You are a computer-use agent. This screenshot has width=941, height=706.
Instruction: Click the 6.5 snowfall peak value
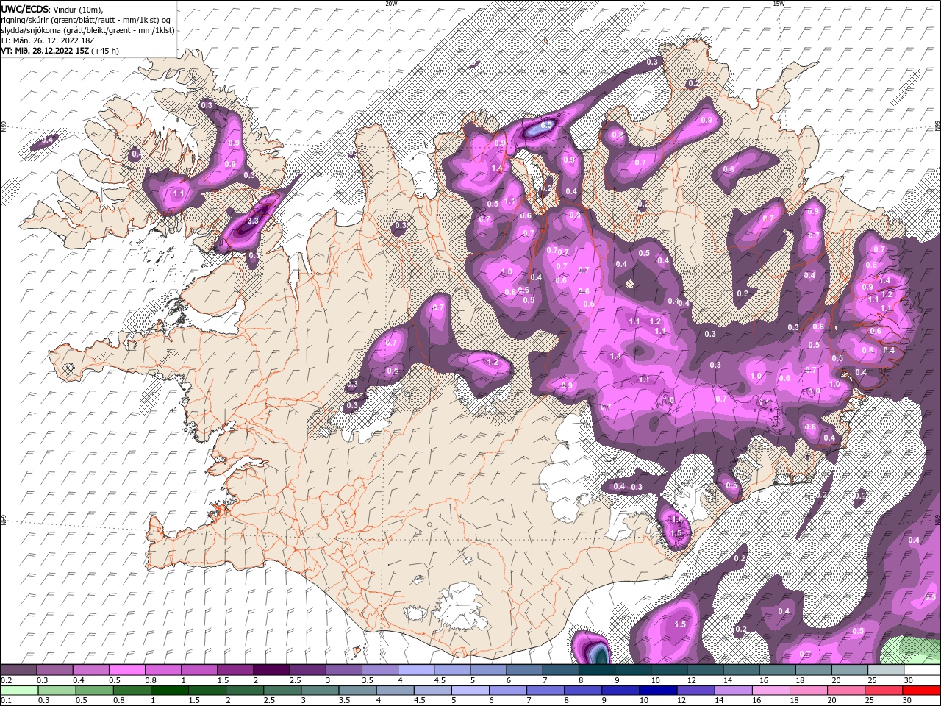coord(546,126)
